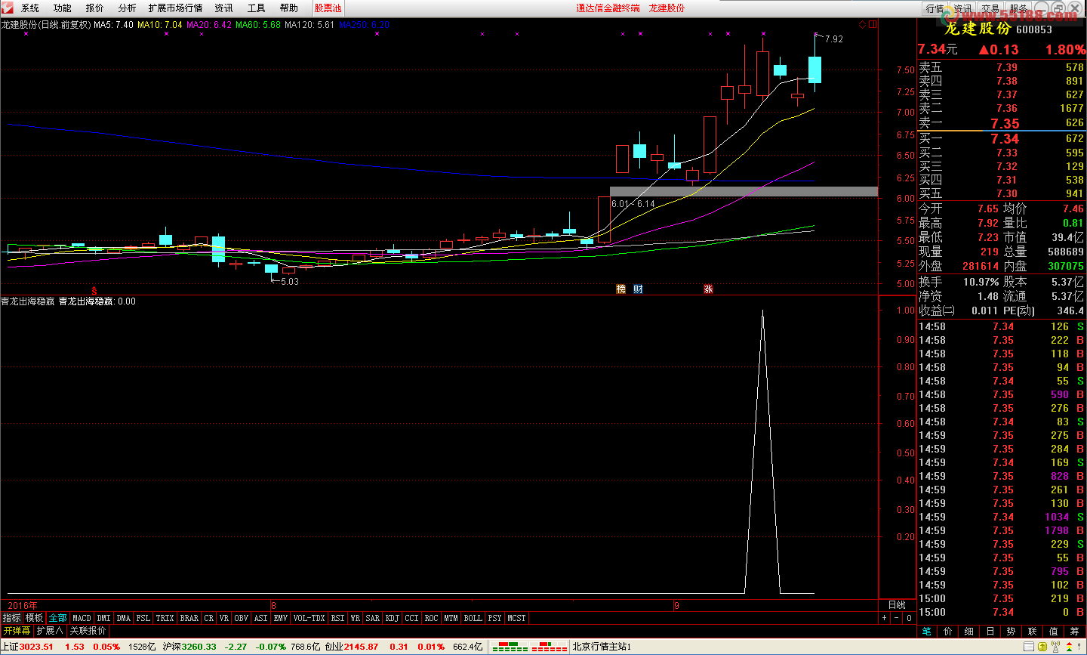The image size is (1087, 655).
Task: Switch indicator to RSI
Action: point(338,618)
